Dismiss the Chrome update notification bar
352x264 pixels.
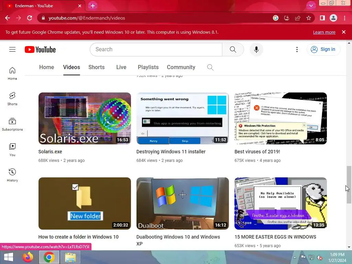click(344, 32)
